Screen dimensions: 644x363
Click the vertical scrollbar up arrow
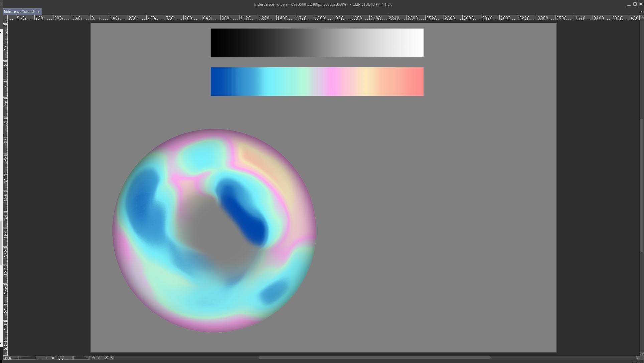[x=641, y=18]
